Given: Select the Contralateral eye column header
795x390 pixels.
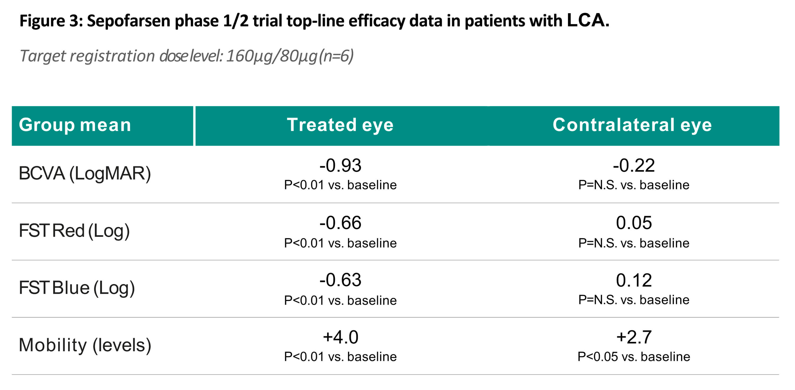Looking at the screenshot, I should coord(632,125).
